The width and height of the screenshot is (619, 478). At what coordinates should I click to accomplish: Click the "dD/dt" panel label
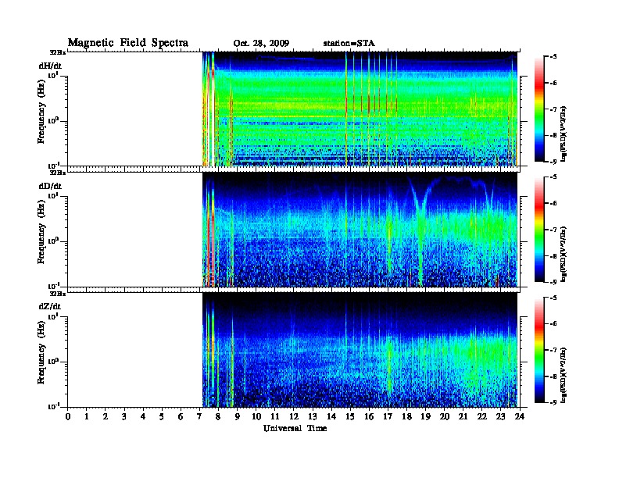pyautogui.click(x=50, y=186)
